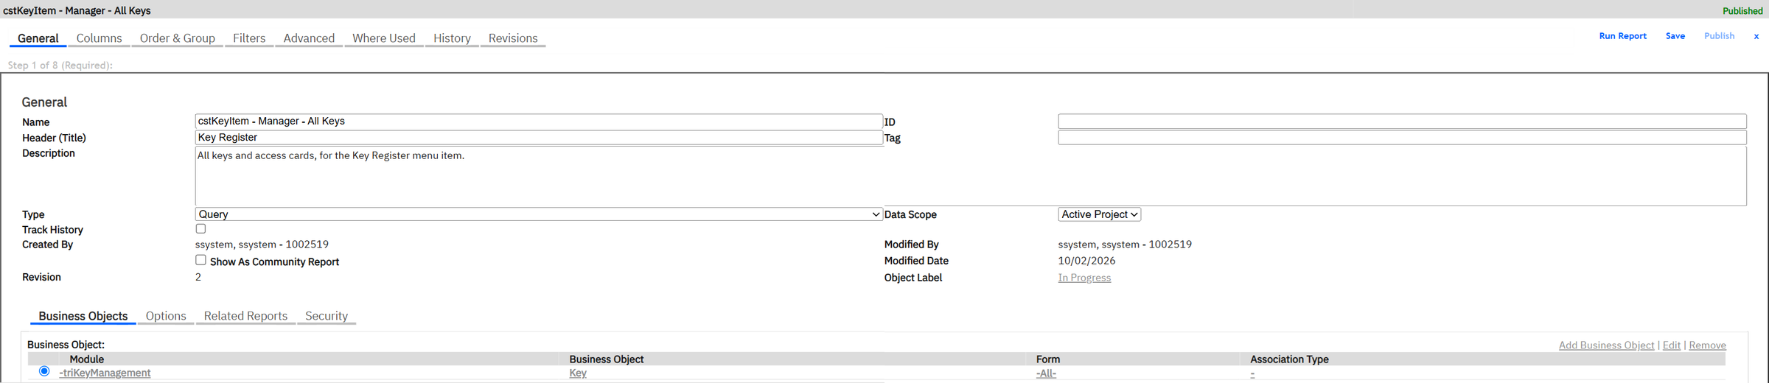
Task: Click the Remove business object link
Action: coord(1707,345)
